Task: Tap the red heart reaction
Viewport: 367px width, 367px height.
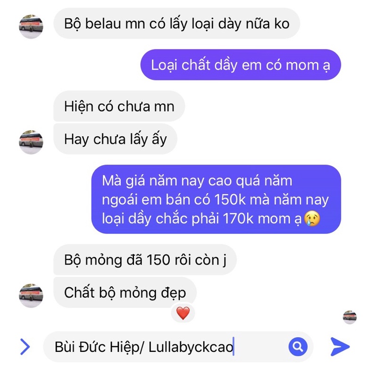Action: pos(183,313)
